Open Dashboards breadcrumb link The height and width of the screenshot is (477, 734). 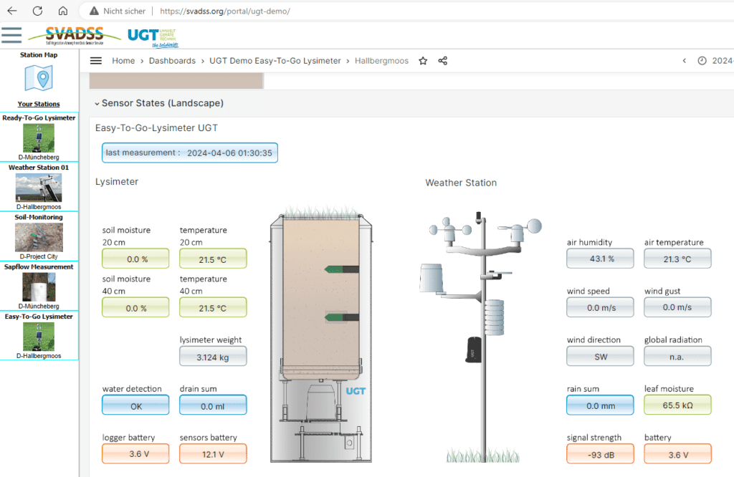click(172, 61)
